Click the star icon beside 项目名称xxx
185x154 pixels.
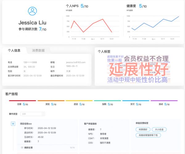click(x=13, y=124)
